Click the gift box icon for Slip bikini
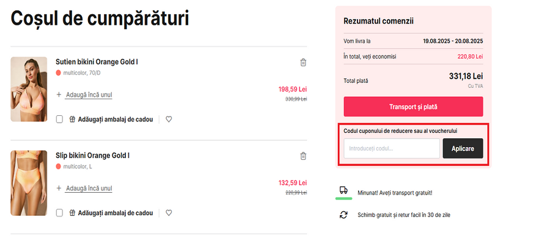Image resolution: width=550 pixels, height=247 pixels. coord(72,213)
